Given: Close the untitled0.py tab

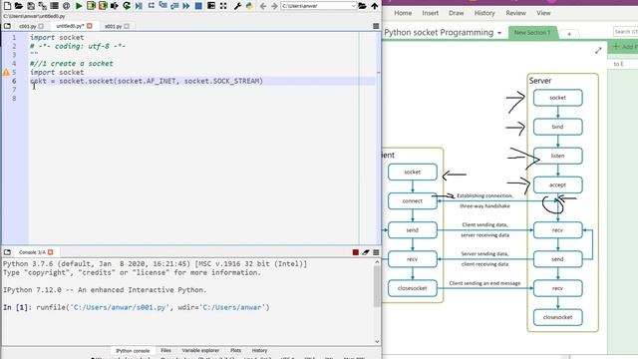Looking at the screenshot, I should click(x=90, y=26).
